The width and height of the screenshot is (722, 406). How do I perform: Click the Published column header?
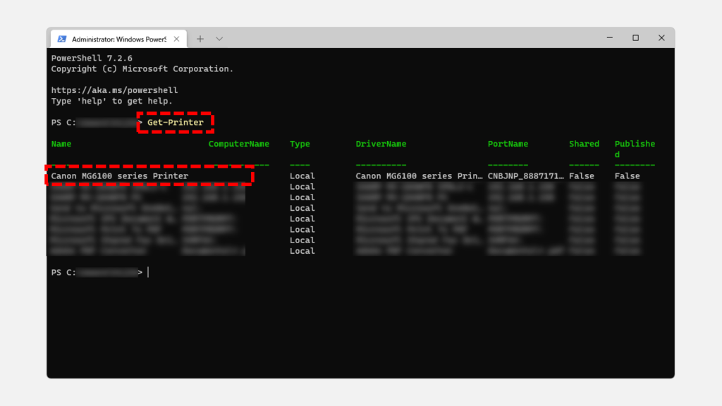[635, 144]
